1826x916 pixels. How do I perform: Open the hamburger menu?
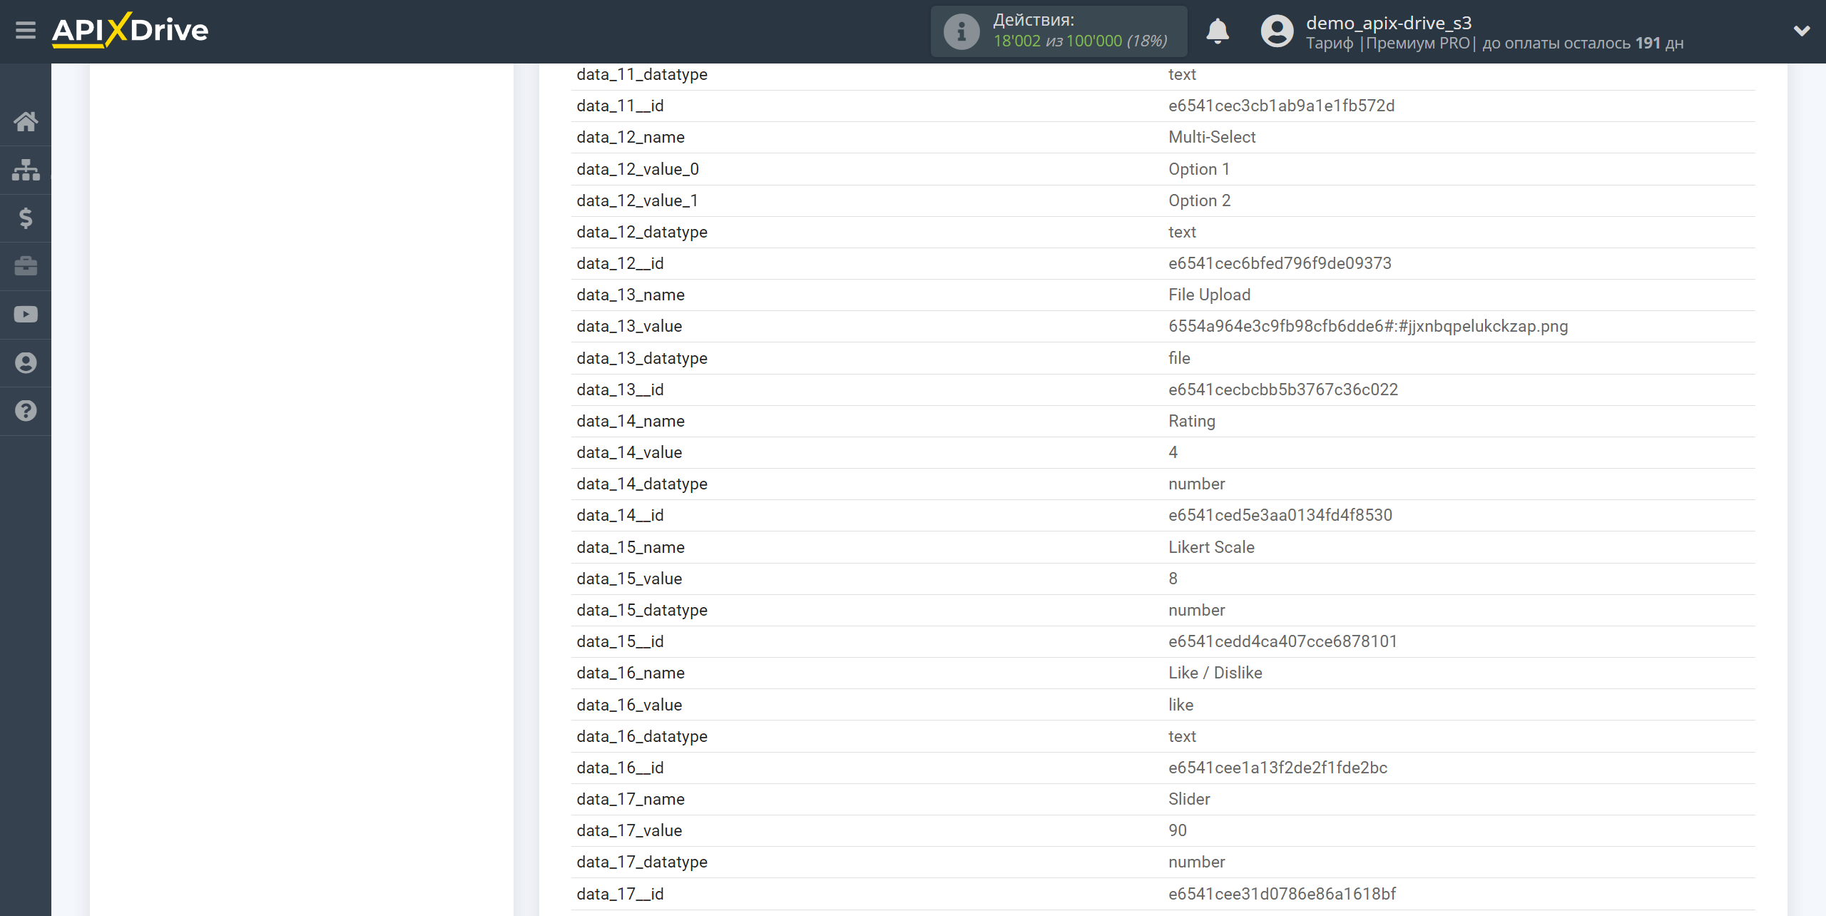coord(26,31)
